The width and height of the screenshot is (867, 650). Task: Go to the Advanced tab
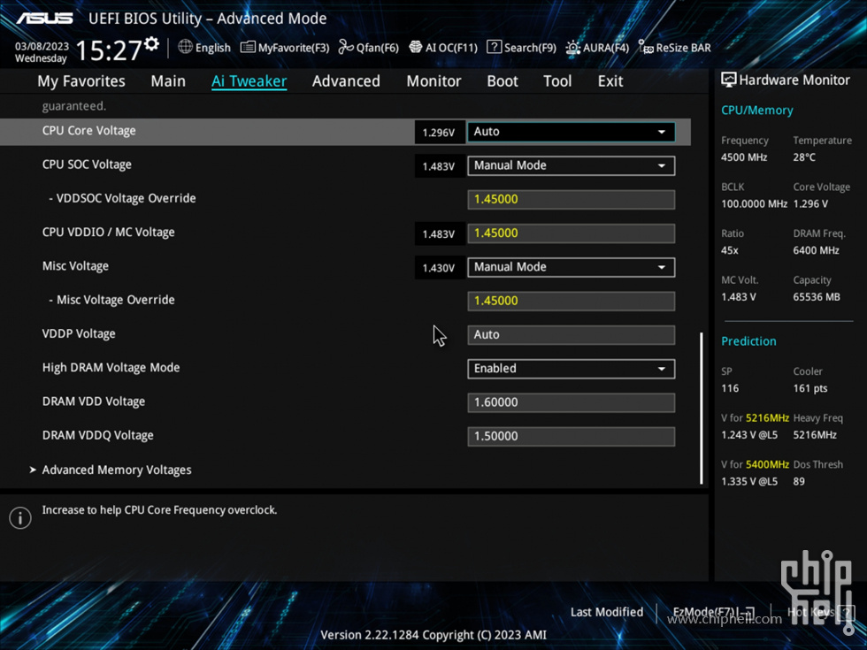346,81
